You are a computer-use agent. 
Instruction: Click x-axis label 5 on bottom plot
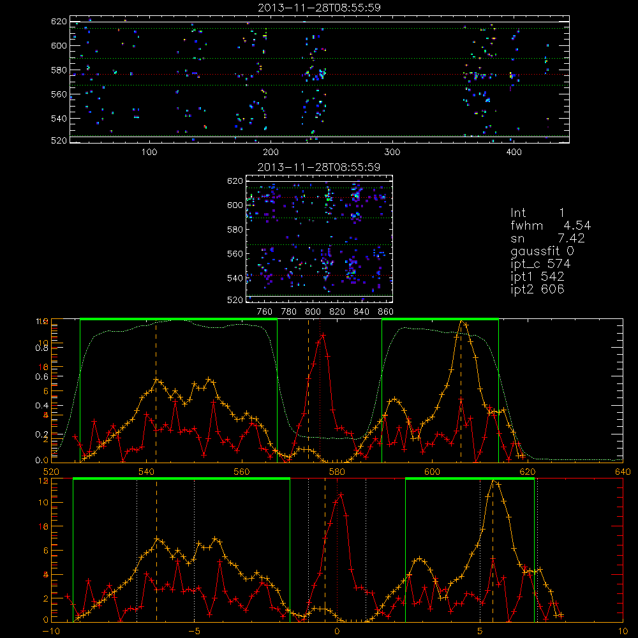(x=480, y=632)
